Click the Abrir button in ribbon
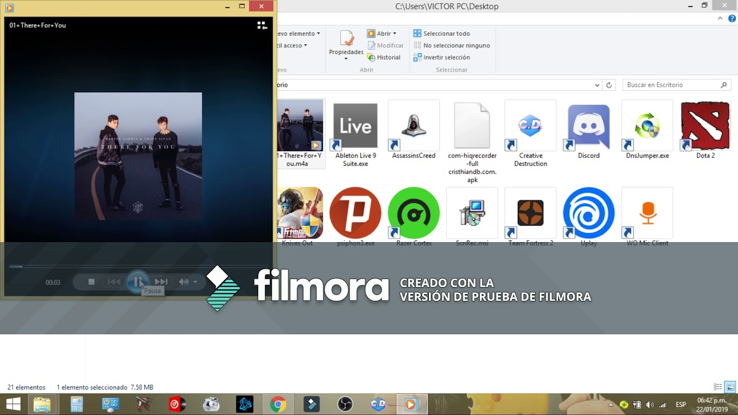 coord(379,33)
